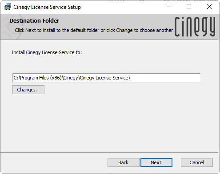Click the 'Cinegy License Service Setup' title text

(x=47, y=7)
